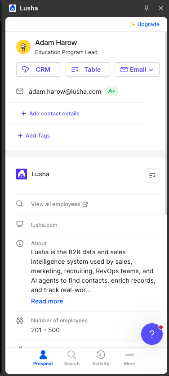
Task: Add contact to Table
Action: [88, 69]
